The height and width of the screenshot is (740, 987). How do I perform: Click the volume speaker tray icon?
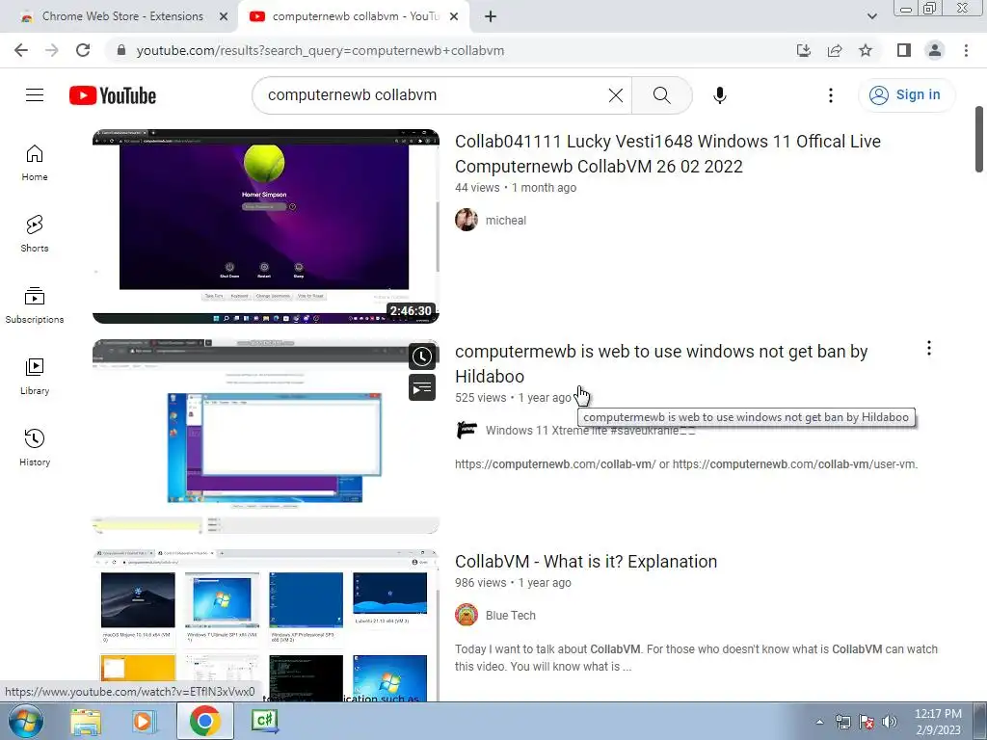click(x=890, y=722)
